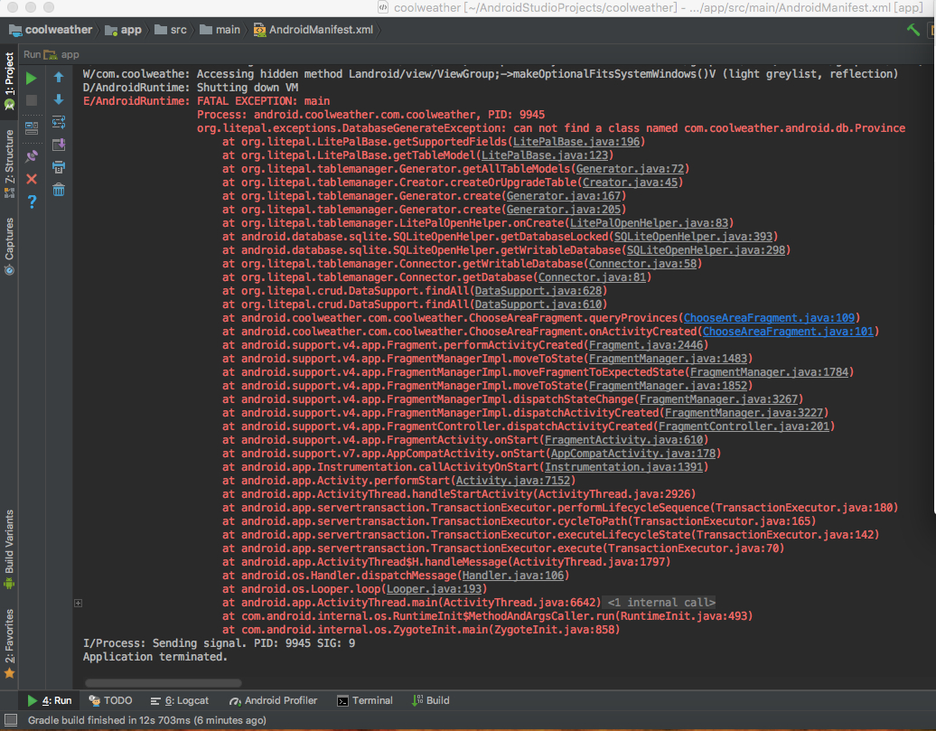Click the Restore Layout icon

point(32,127)
